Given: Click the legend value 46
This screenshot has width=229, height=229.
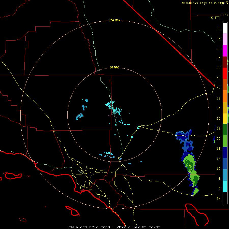Looking at the screenshot, I should [219, 78].
